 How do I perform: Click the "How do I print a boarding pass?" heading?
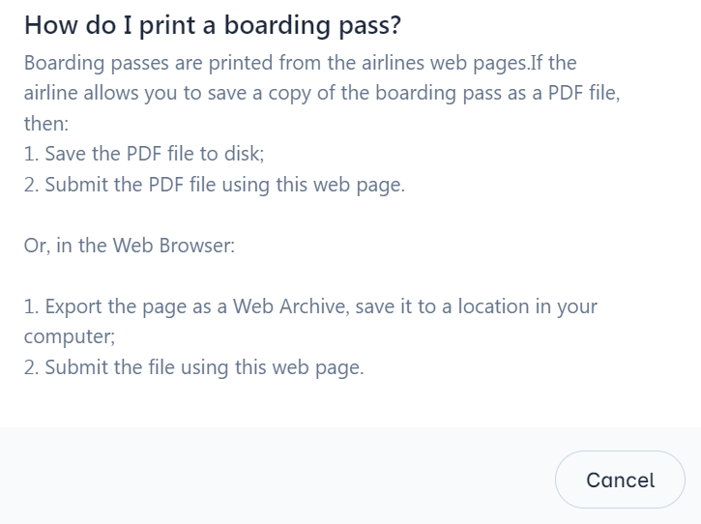[212, 26]
